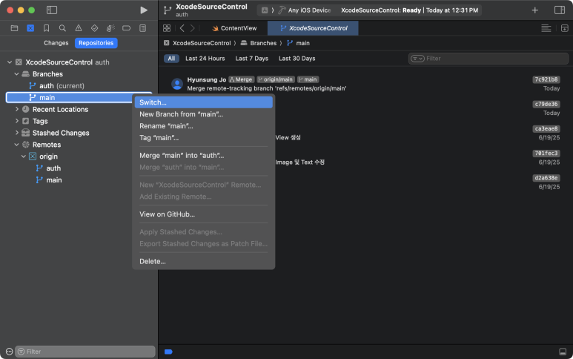Toggle the navigator sidebar icon
The width and height of the screenshot is (573, 359).
pyautogui.click(x=52, y=10)
